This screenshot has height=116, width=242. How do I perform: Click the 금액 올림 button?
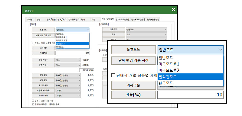[43, 75]
